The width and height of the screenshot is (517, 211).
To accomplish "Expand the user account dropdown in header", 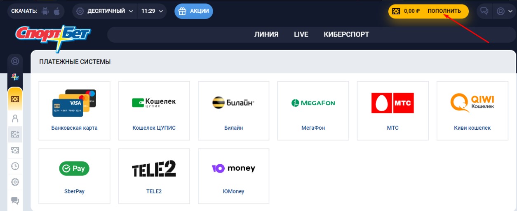I will tap(504, 11).
